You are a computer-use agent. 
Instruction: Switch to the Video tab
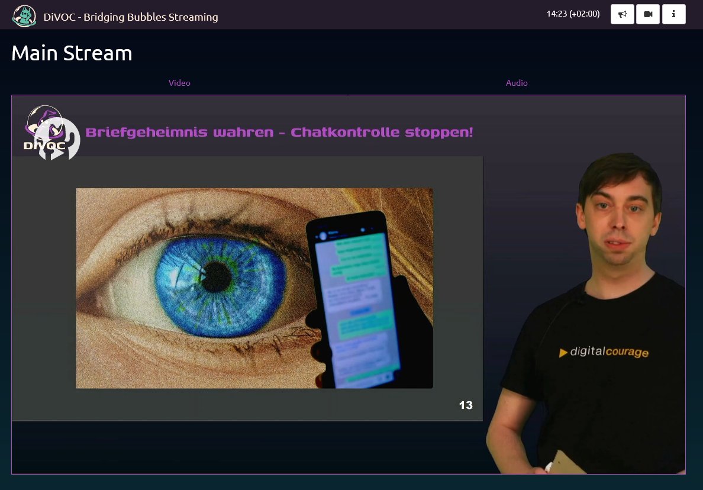(179, 83)
